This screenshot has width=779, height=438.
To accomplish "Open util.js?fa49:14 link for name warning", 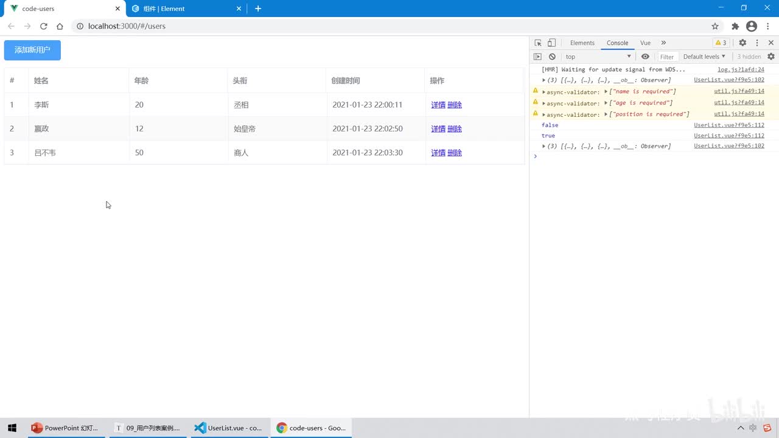I will (x=739, y=91).
